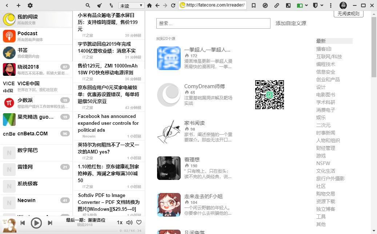Collapse the sidebar with the back chevron

coord(7,5)
